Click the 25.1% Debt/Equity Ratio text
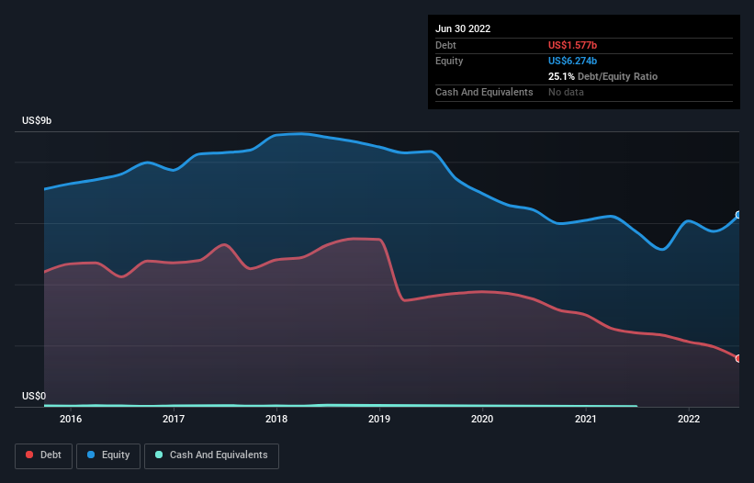 (x=602, y=76)
